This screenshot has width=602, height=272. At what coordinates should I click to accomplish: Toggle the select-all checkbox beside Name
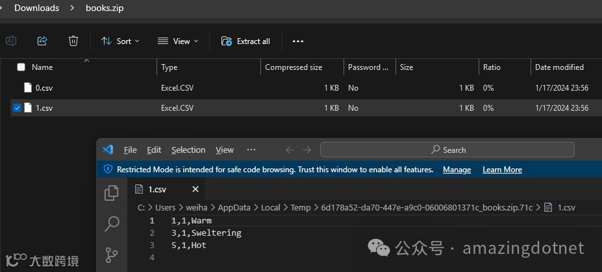[x=21, y=67]
